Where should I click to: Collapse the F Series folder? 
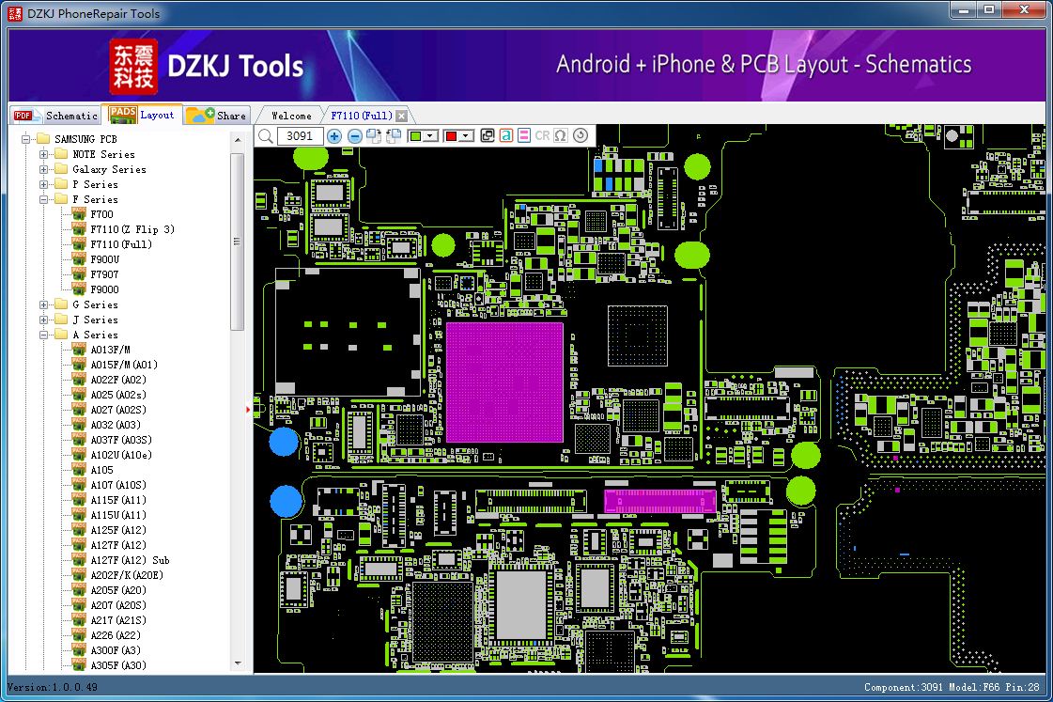click(x=43, y=199)
